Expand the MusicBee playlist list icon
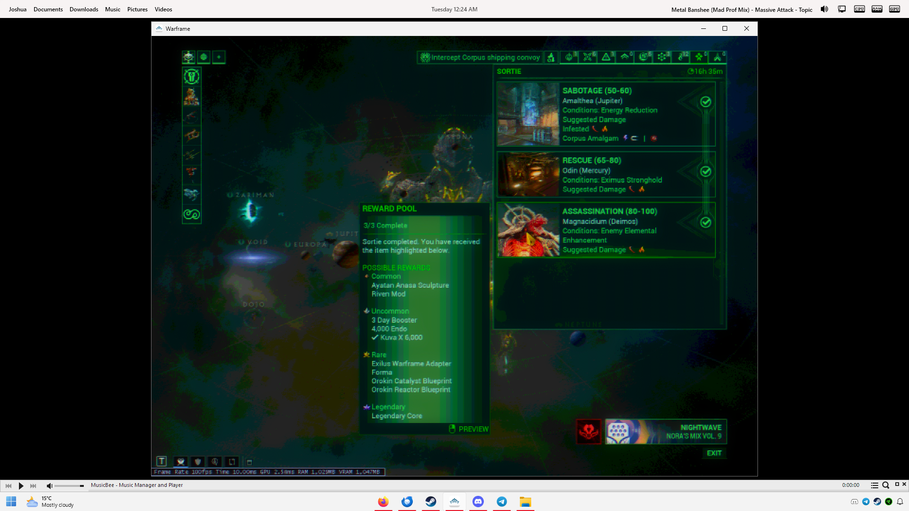The width and height of the screenshot is (909, 511). (874, 485)
